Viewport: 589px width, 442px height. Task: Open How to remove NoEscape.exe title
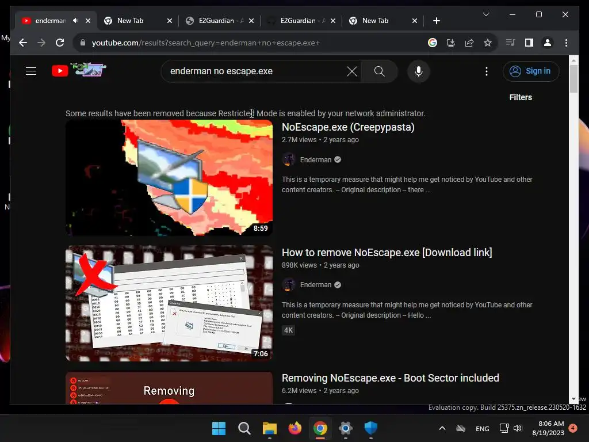(387, 253)
